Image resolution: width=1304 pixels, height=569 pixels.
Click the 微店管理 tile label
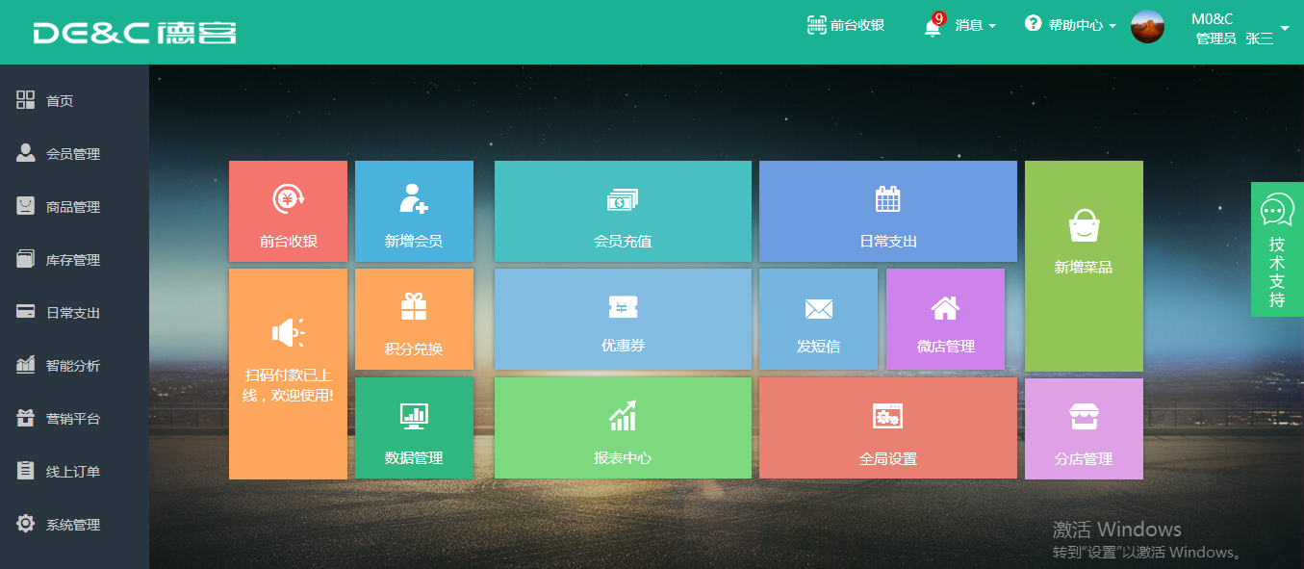click(x=945, y=346)
